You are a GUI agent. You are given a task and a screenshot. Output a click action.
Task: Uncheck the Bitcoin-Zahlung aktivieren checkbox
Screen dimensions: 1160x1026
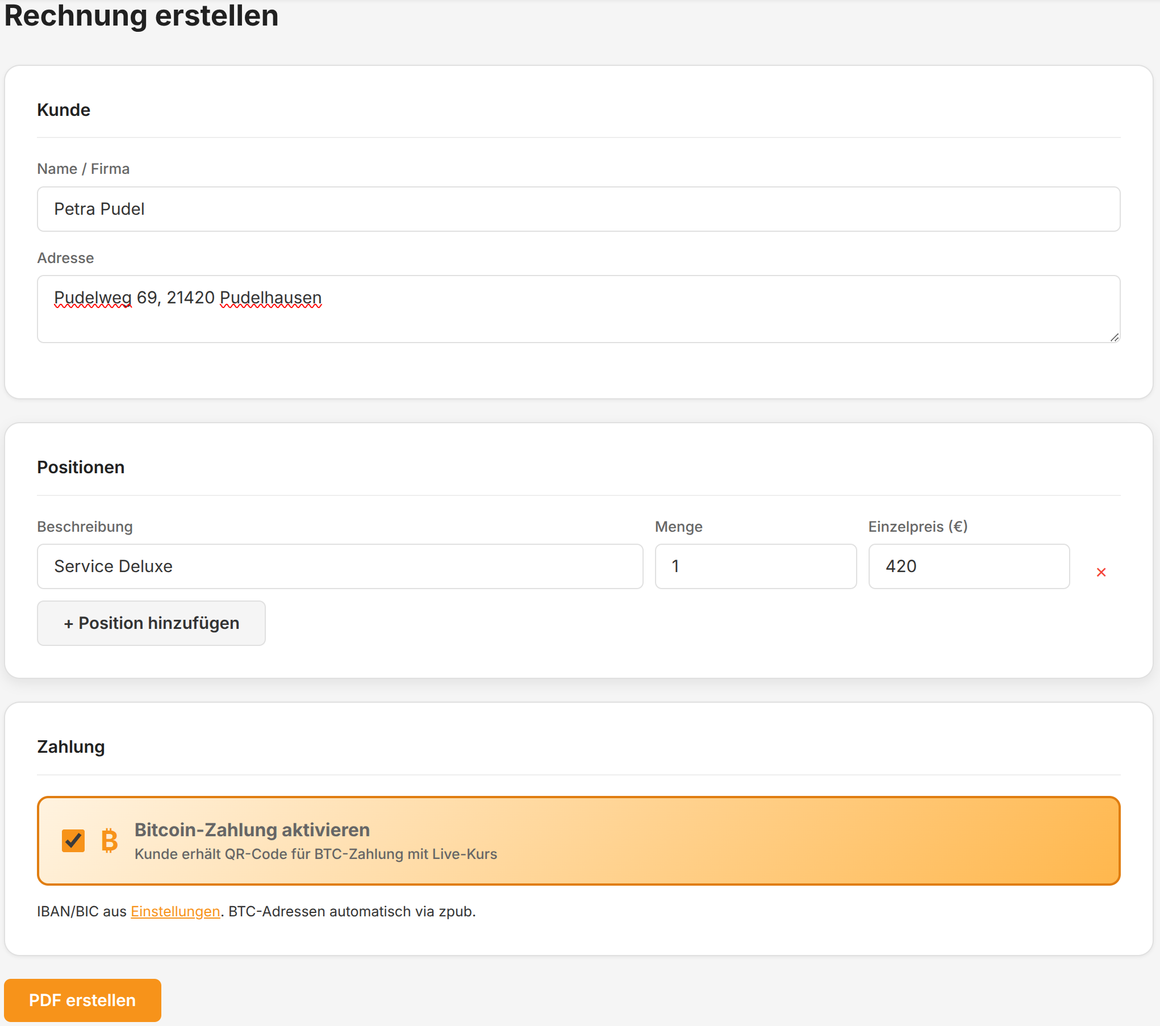pyautogui.click(x=73, y=841)
